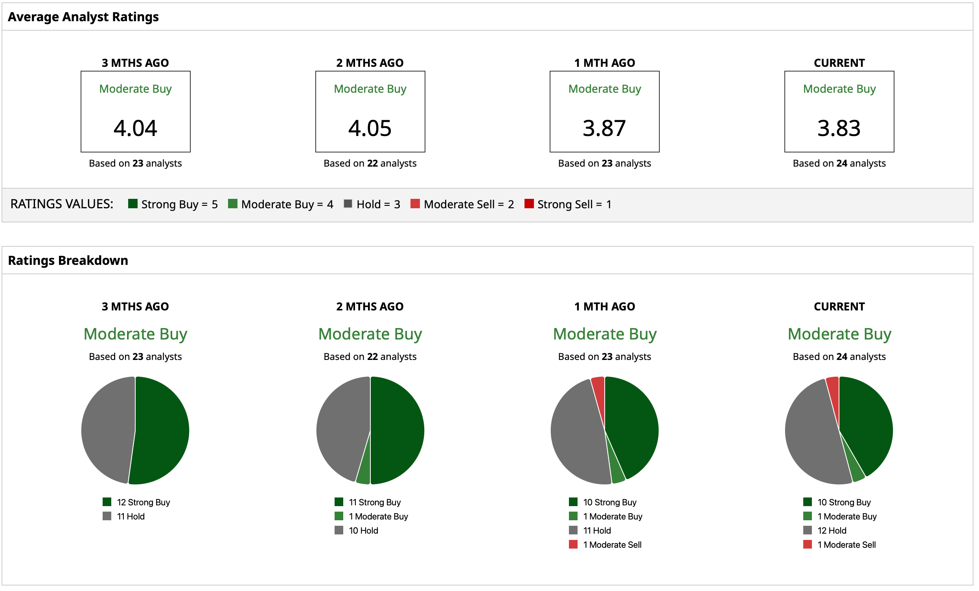This screenshot has height=591, width=979.
Task: Click the '11 Hold' legend icon under first pie
Action: [x=107, y=516]
